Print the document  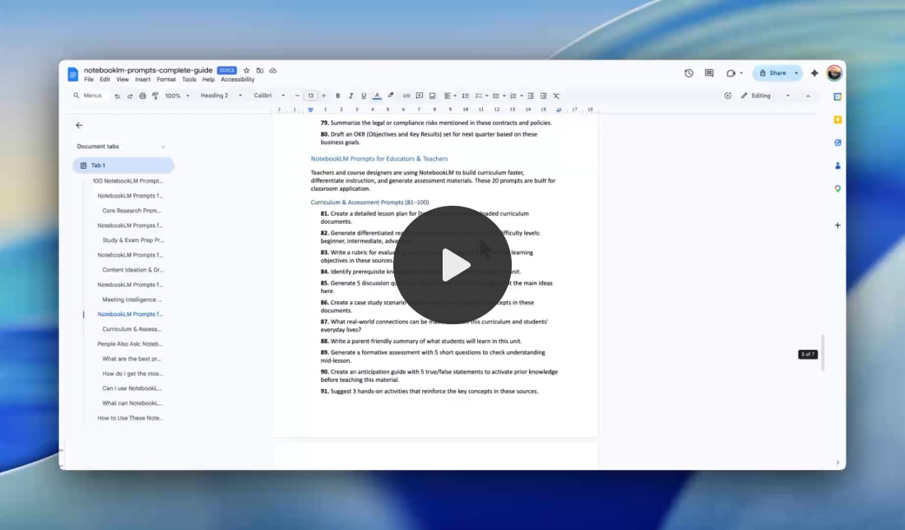pyautogui.click(x=142, y=96)
